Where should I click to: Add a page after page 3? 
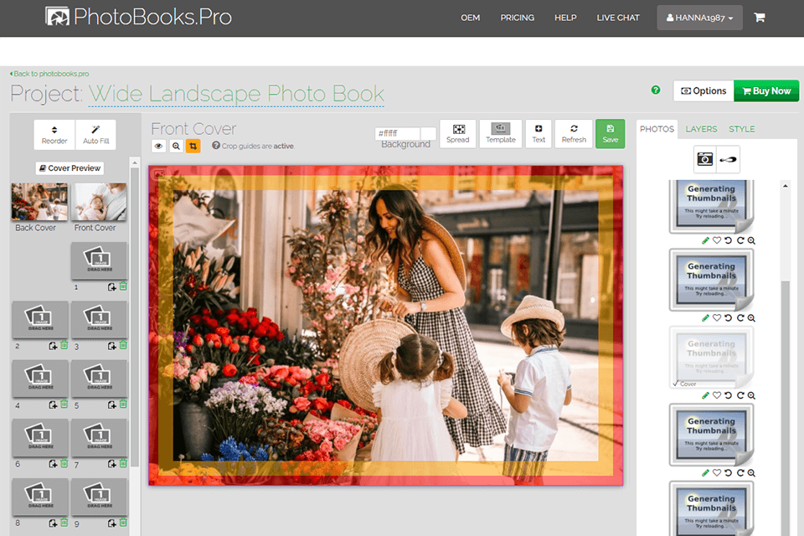click(x=111, y=346)
